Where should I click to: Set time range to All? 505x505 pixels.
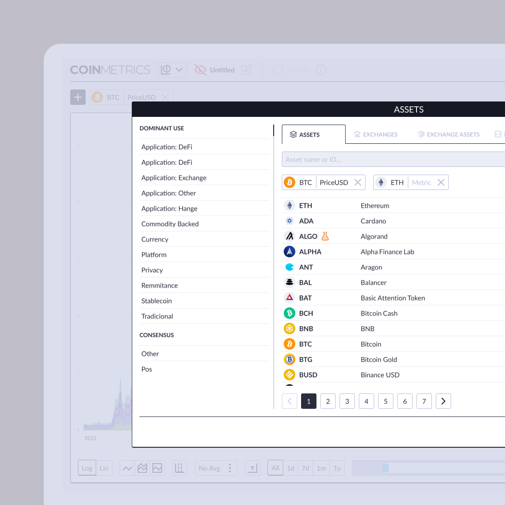pos(276,468)
